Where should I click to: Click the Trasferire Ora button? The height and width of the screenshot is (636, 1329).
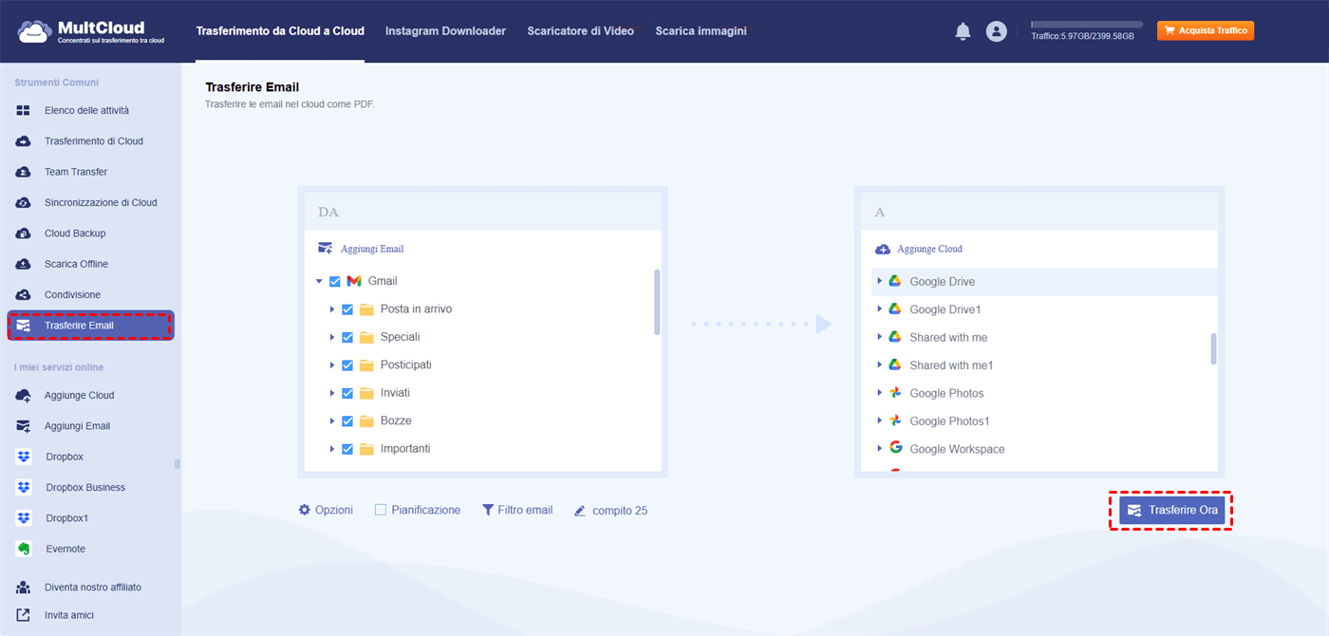pyautogui.click(x=1171, y=510)
